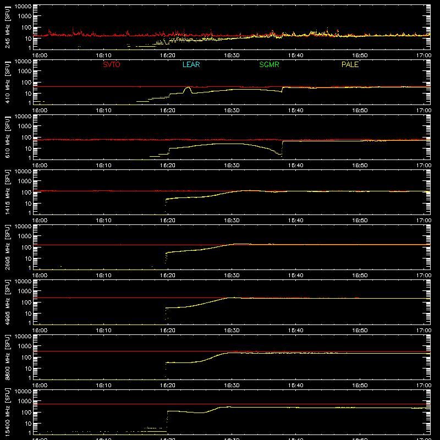Image resolution: width=440 pixels, height=440 pixels.
Task: Click the 16:50 tick under the 8800 MHz plot
Action: [360, 386]
